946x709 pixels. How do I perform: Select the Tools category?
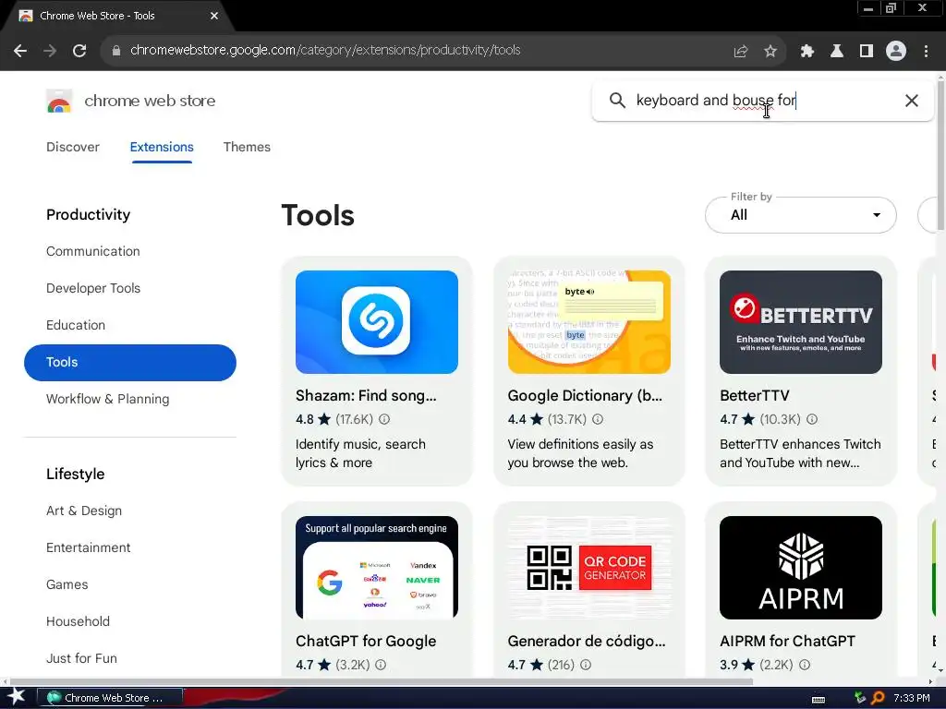[129, 362]
